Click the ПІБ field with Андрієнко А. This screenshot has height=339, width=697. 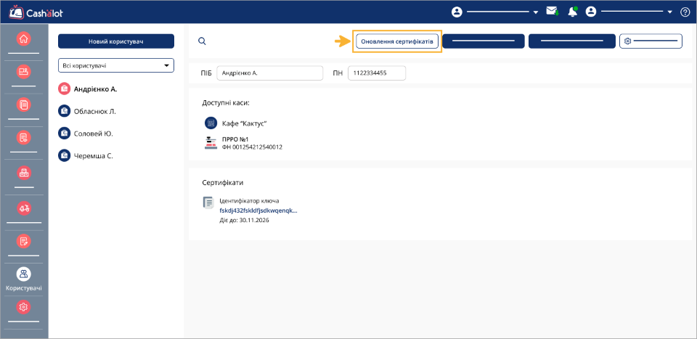[270, 73]
